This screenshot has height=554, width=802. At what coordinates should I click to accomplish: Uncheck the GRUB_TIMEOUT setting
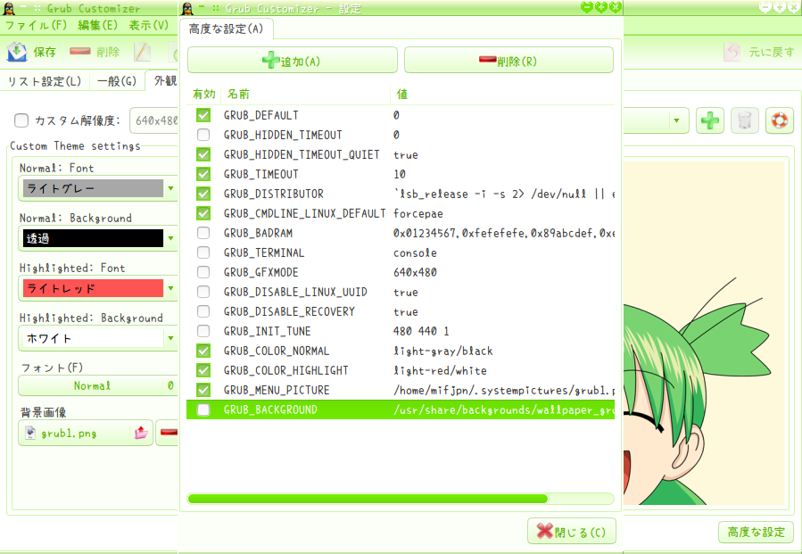click(203, 174)
